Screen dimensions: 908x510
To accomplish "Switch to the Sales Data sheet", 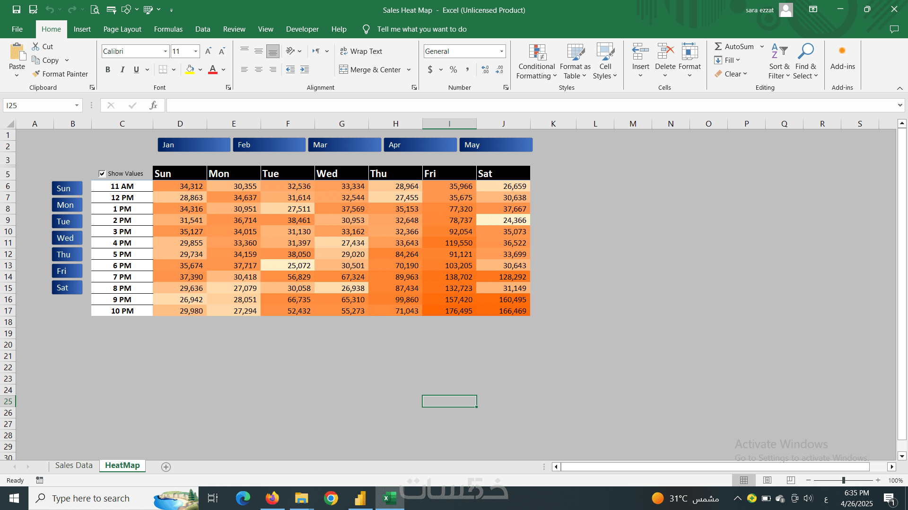I will coord(74,465).
